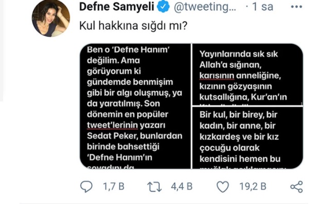Open the bottom-right image 'Bir kul, bir birey'
This screenshot has width=319, height=204.
(x=247, y=138)
